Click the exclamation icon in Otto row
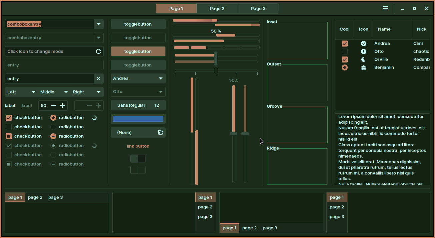Viewport: 435px width, 238px height. coord(364,52)
